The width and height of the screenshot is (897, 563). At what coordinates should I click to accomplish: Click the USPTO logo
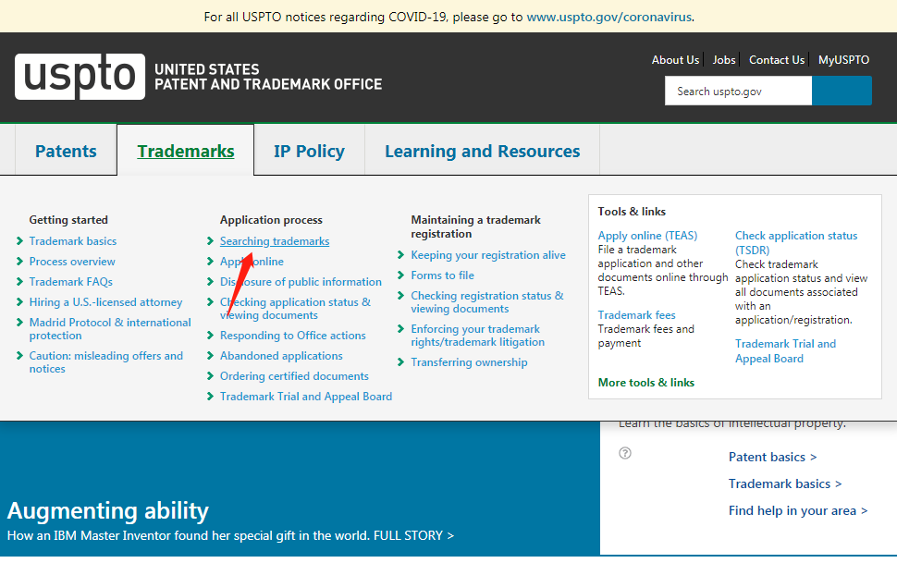tap(80, 77)
